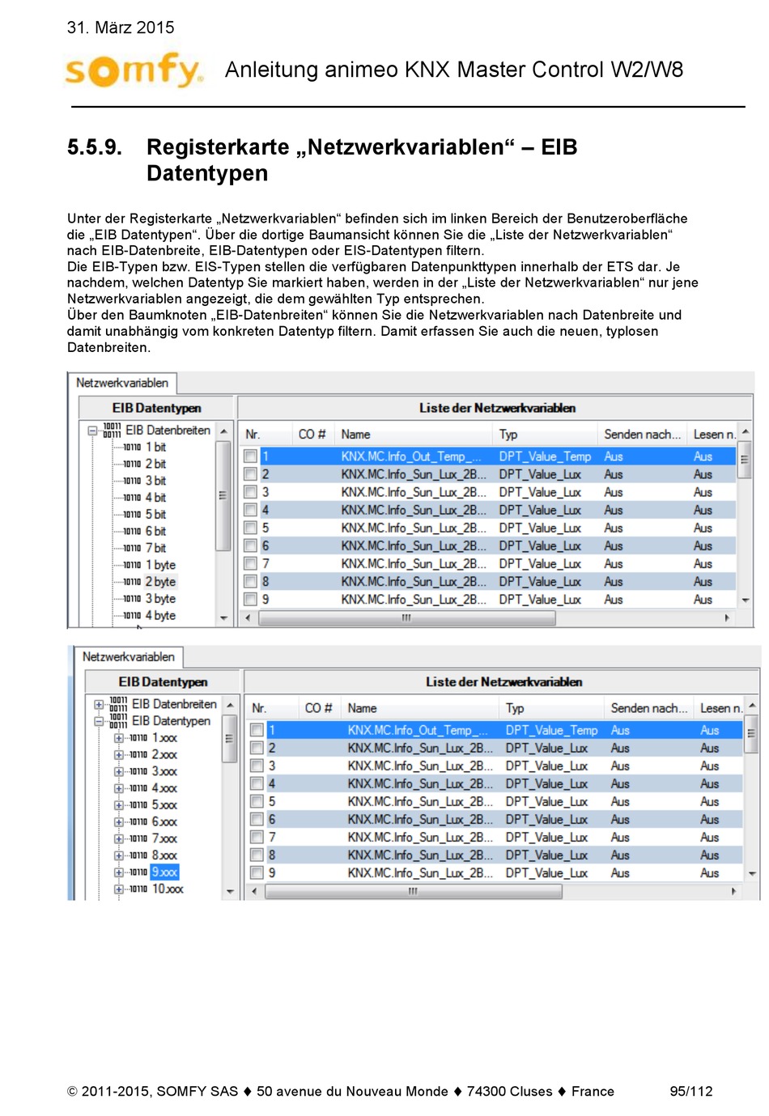
Task: Click the 'Typ' column header in lower list
Action: (x=551, y=708)
